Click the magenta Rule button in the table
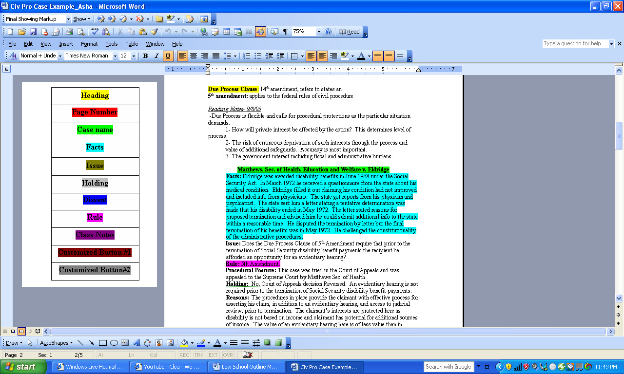624x374 pixels. (x=95, y=217)
